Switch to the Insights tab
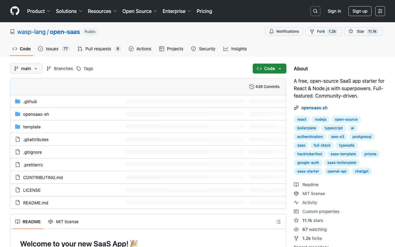395x247 pixels. [x=235, y=49]
